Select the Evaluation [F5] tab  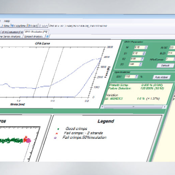click(36, 32)
